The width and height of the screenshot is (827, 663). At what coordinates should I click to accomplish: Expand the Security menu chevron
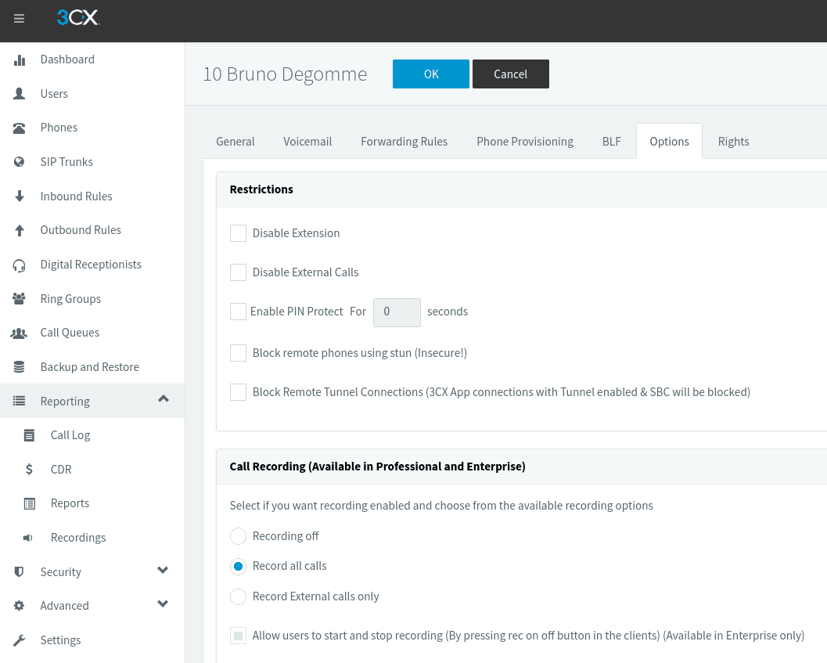[163, 571]
